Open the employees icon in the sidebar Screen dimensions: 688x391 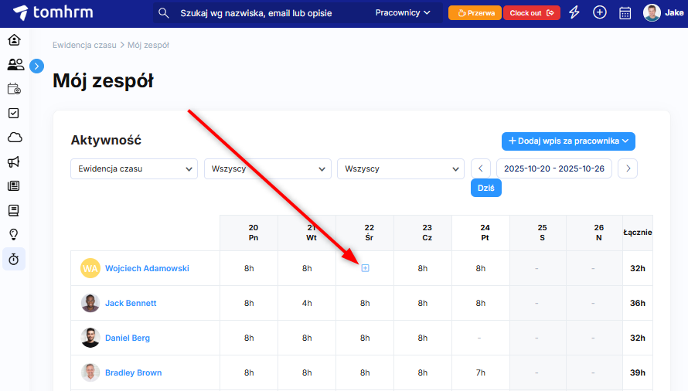coord(15,65)
